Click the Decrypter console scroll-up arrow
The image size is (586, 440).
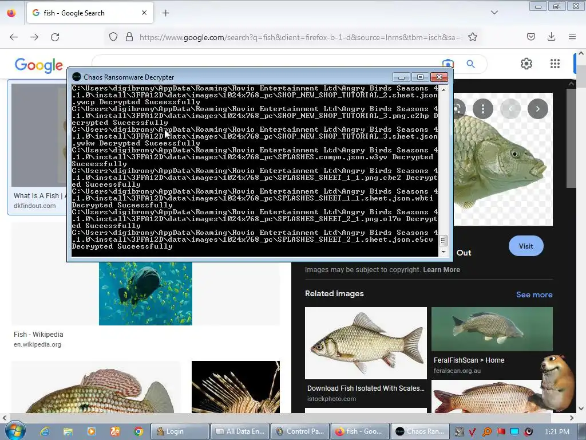coord(444,90)
